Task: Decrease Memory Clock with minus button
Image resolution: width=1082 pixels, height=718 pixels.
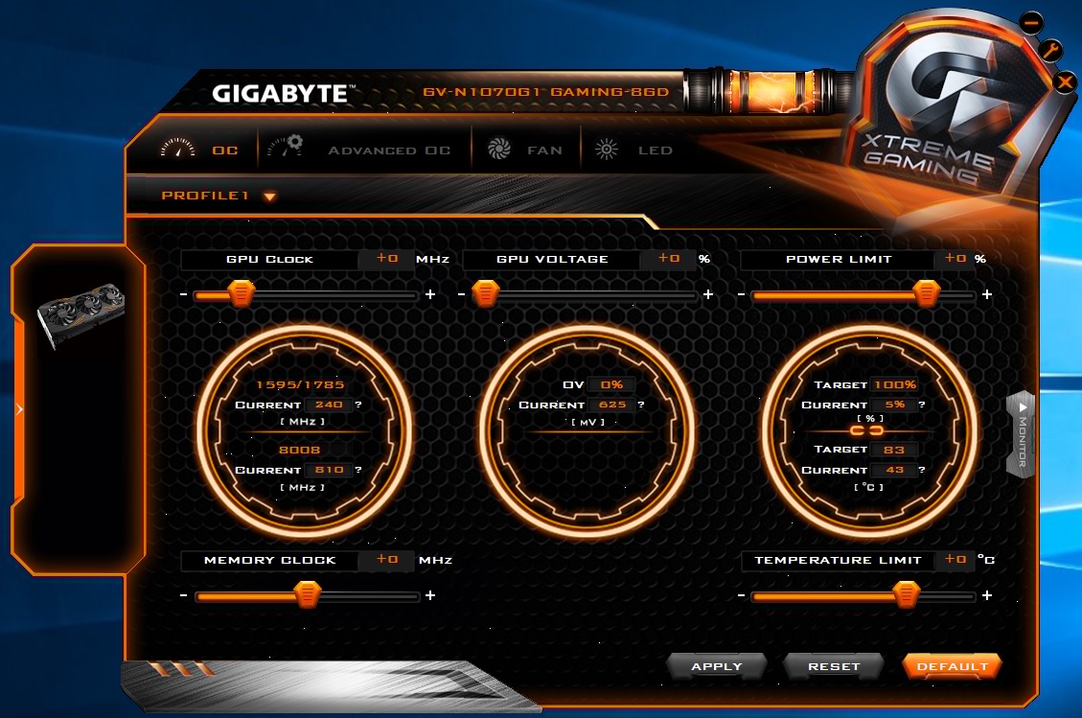Action: point(184,595)
